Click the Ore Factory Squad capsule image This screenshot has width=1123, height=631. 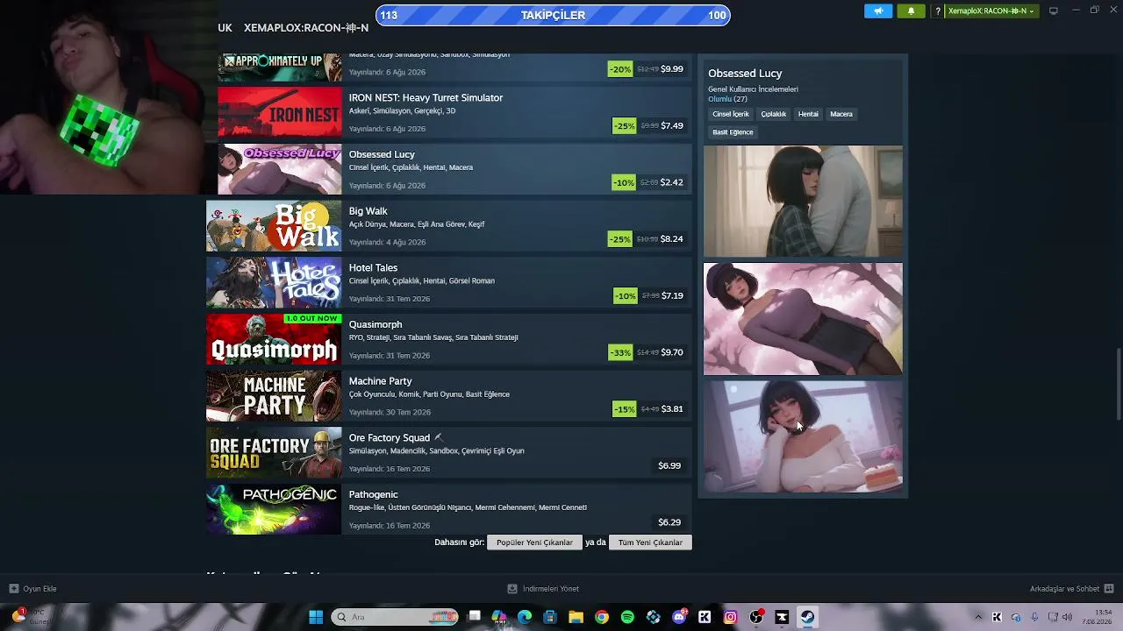click(274, 453)
